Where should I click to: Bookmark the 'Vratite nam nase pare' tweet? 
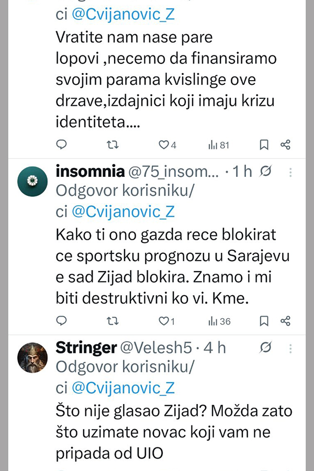[x=264, y=144]
